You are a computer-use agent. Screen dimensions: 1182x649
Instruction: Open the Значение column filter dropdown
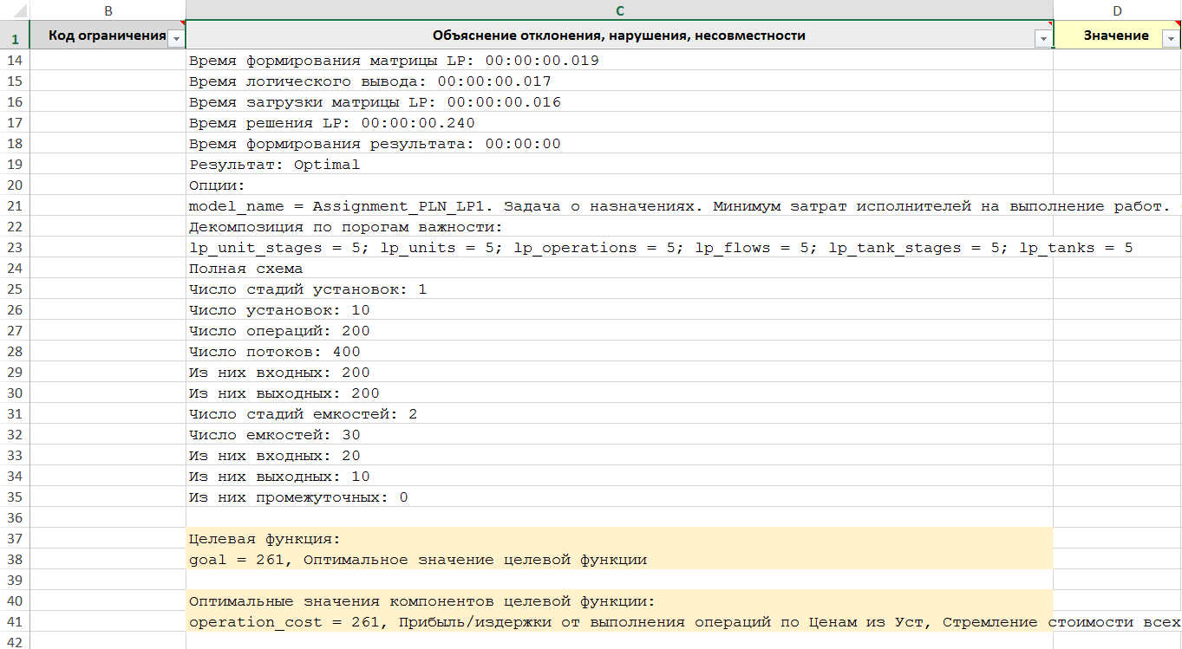tap(1170, 38)
